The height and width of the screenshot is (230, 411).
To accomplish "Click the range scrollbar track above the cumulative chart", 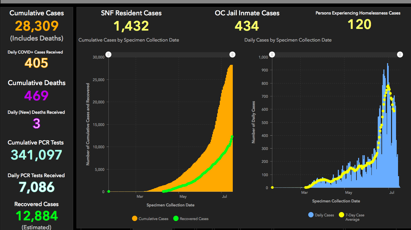I will pos(170,55).
